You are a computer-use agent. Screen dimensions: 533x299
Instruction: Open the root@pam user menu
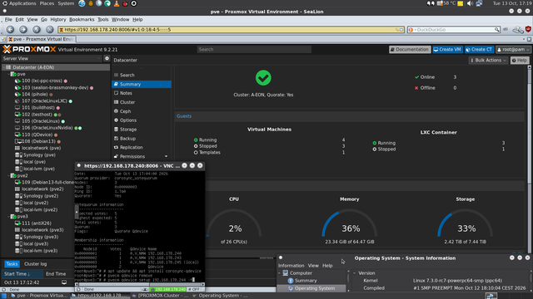513,50
